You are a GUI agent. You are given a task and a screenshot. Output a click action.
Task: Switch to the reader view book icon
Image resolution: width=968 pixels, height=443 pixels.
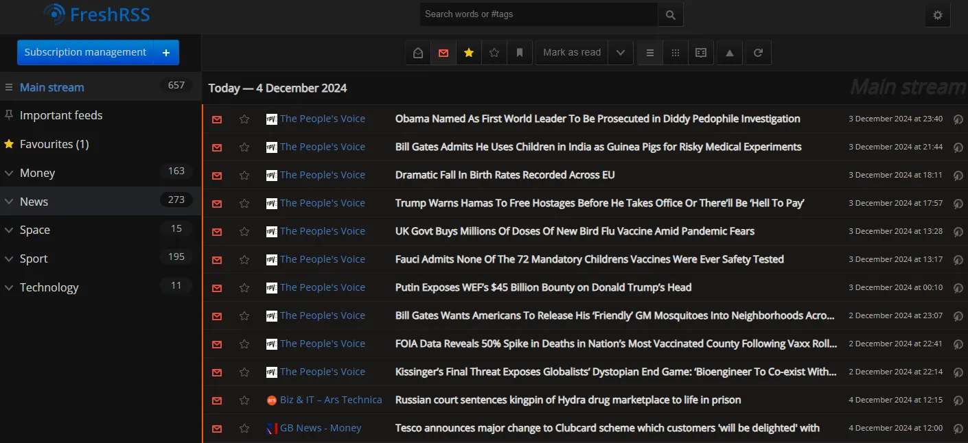coord(701,53)
